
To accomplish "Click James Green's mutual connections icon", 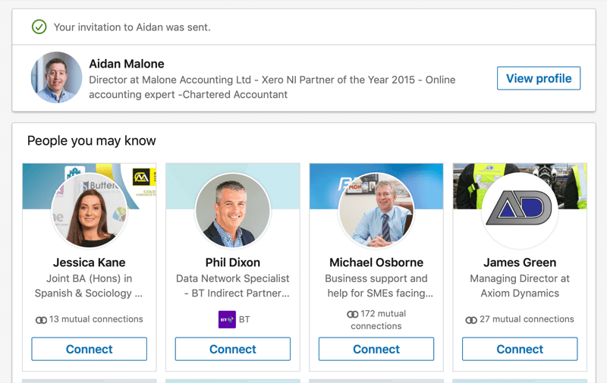I will coord(471,320).
